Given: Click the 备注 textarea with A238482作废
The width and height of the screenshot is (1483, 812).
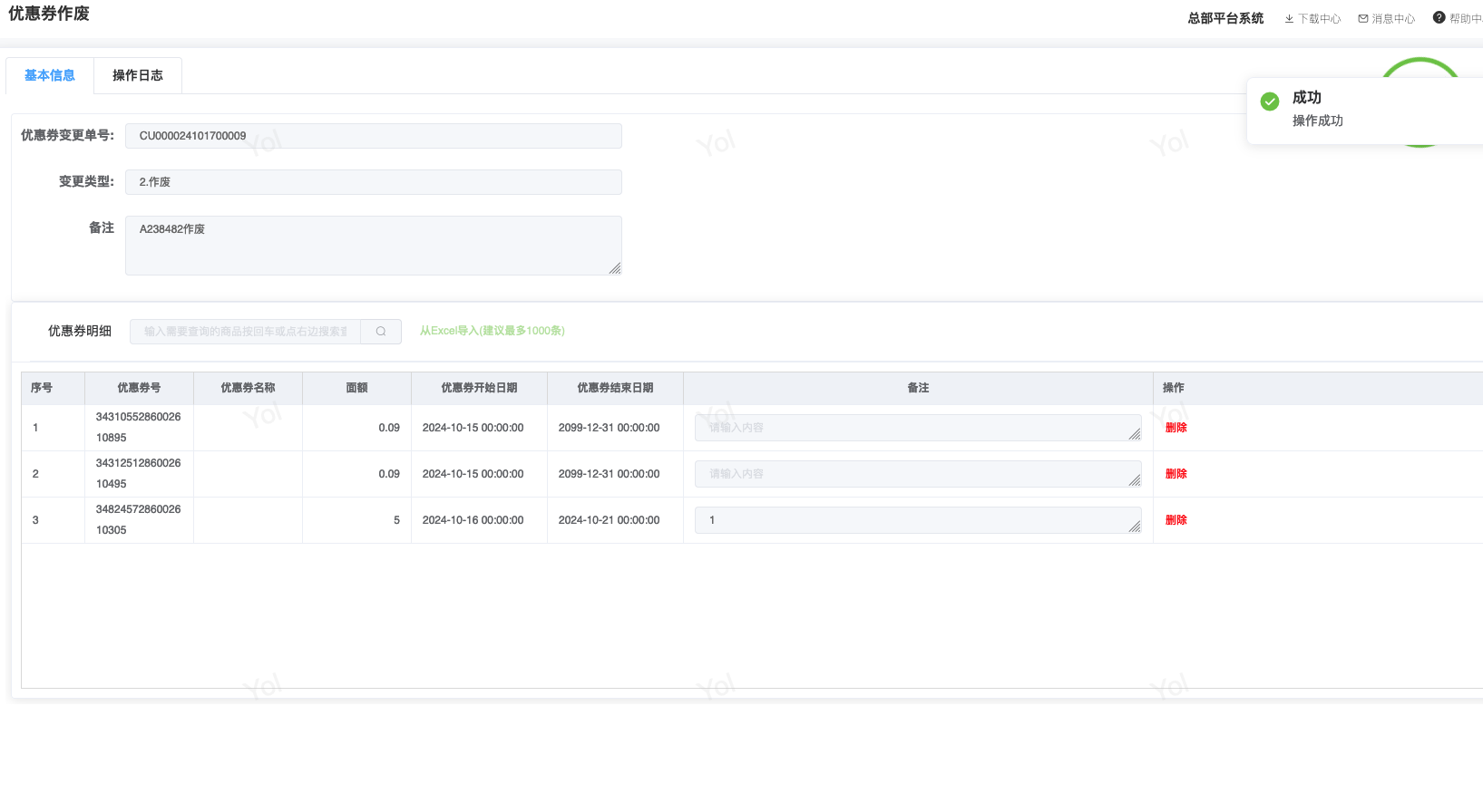Looking at the screenshot, I should click(373, 246).
